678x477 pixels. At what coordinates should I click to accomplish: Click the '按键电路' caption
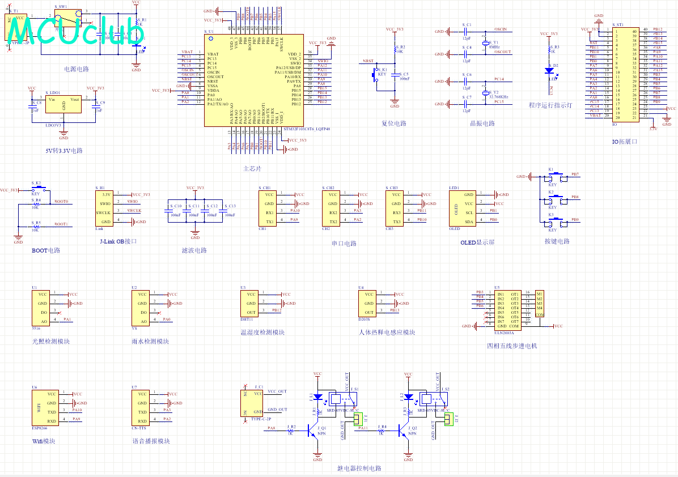tap(557, 241)
